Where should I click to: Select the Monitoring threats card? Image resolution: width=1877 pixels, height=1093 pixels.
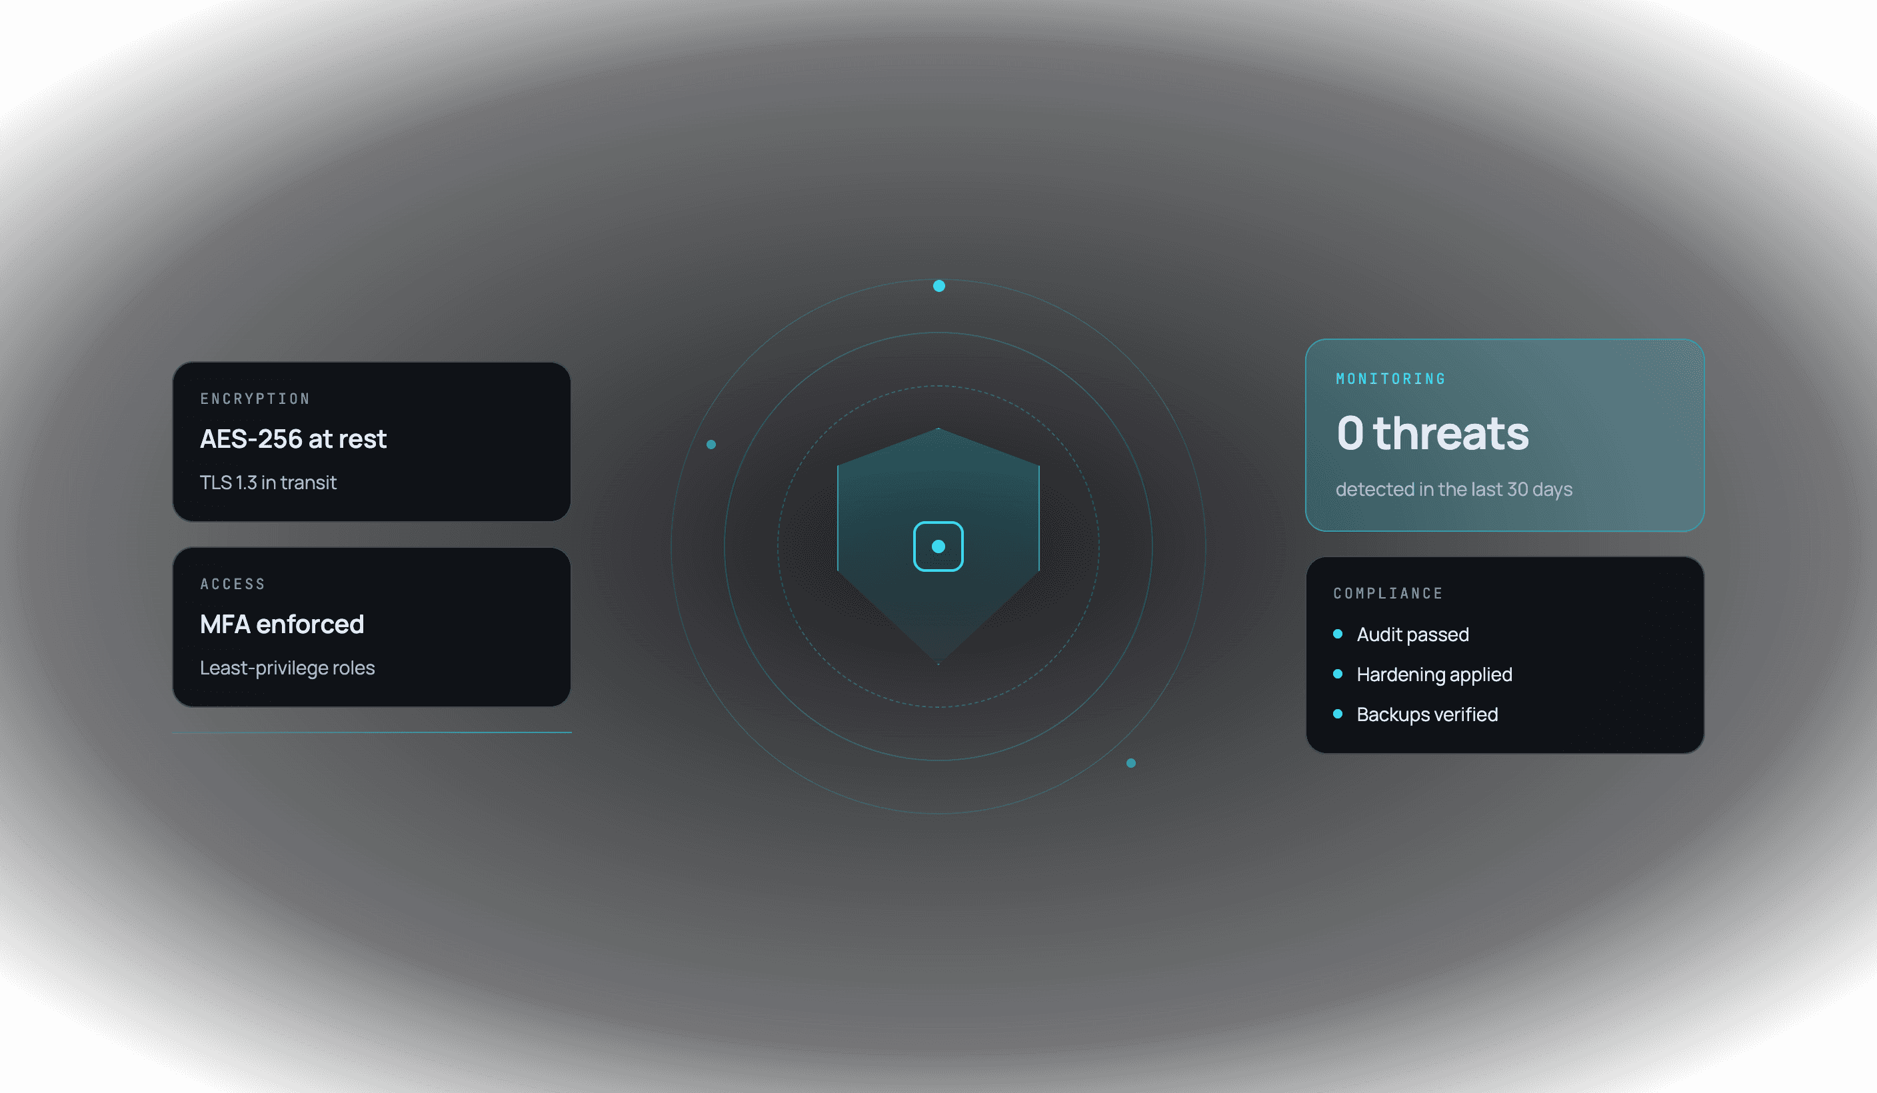tap(1504, 435)
